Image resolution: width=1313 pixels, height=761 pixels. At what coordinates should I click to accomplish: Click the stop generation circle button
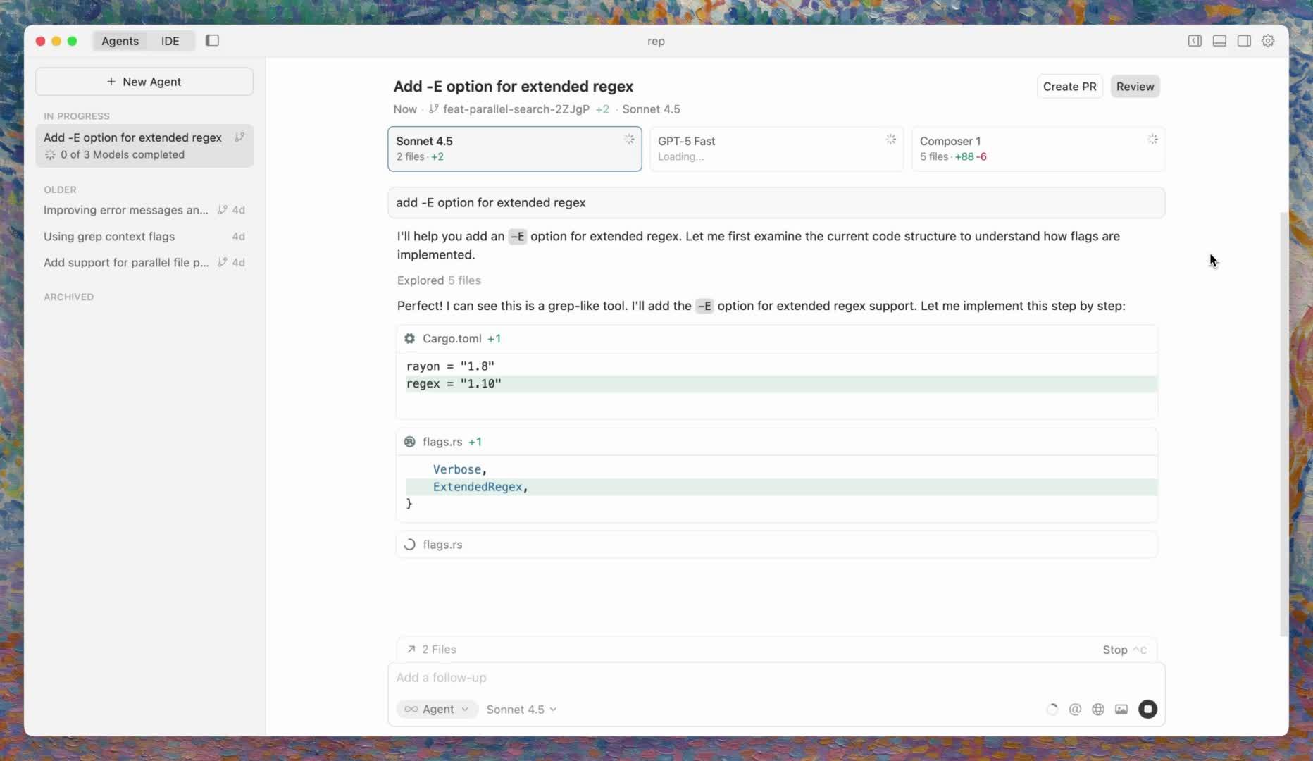1147,709
